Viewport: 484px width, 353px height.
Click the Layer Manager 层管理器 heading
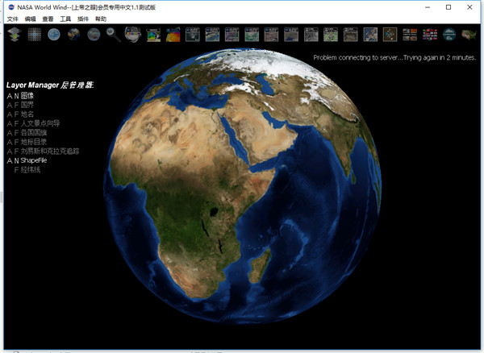(x=50, y=85)
